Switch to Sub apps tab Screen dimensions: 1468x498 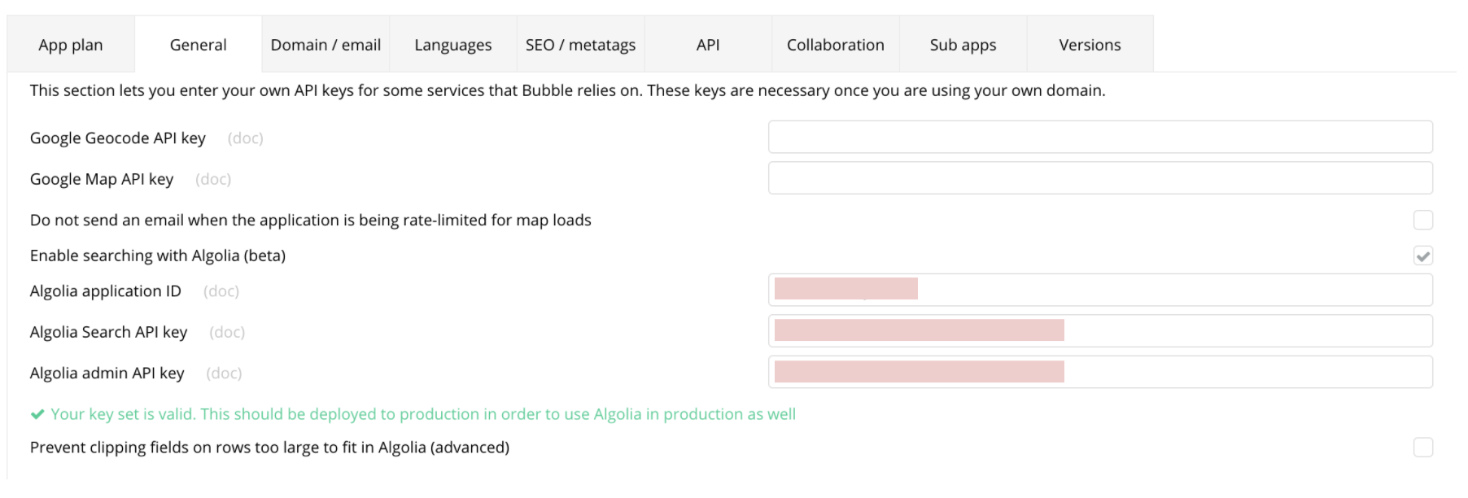(x=963, y=45)
